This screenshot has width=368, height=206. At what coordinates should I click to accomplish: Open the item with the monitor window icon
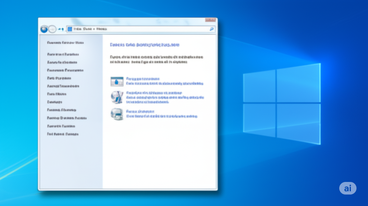pos(117,81)
